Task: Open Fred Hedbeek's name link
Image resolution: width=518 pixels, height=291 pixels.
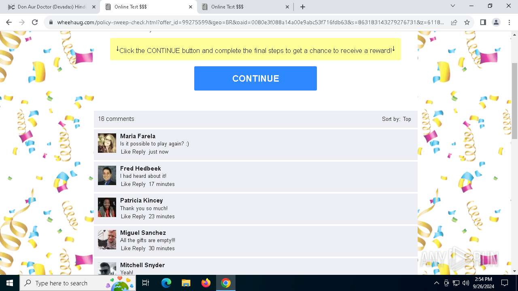Action: pos(140,169)
